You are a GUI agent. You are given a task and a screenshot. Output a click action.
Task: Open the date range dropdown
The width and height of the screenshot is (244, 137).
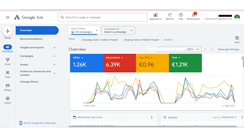pos(179,49)
